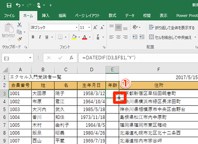Apply red font color

pyautogui.click(x=85, y=37)
